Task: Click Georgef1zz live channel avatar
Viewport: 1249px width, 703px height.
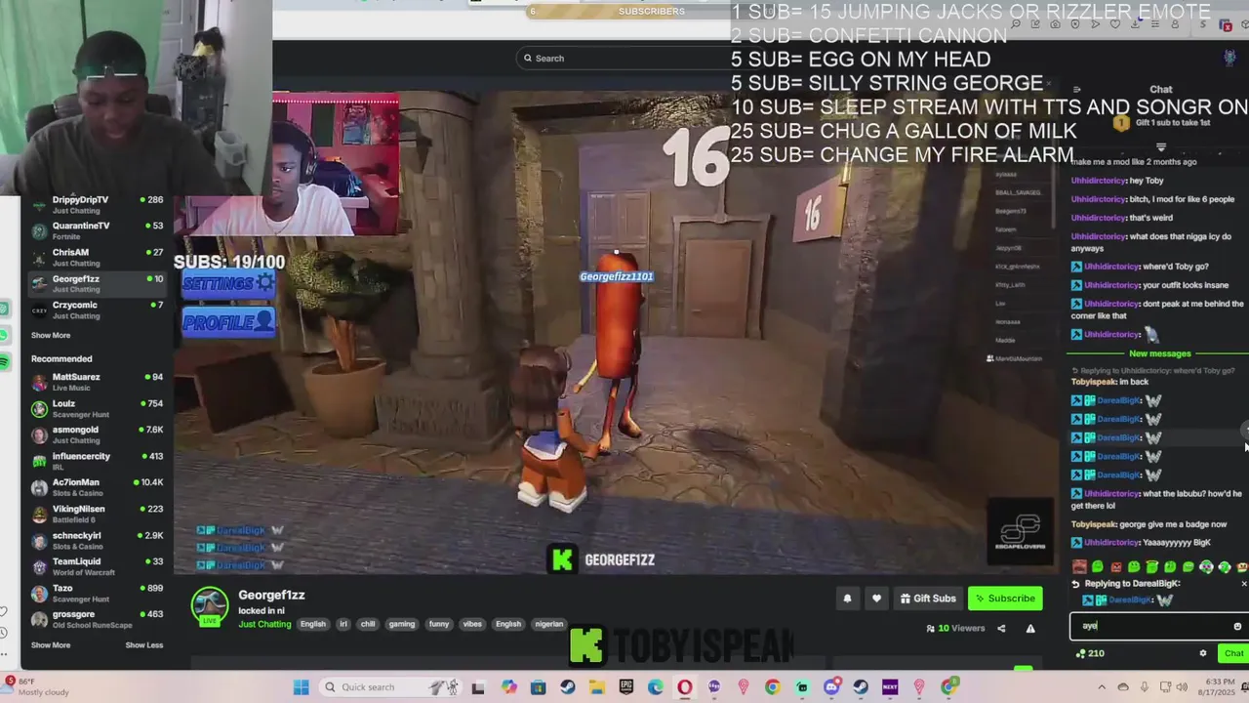Action: [x=209, y=605]
